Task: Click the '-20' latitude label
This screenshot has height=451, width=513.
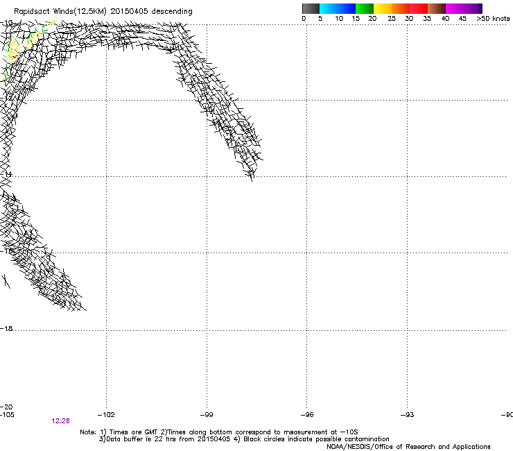Action: coord(6,407)
